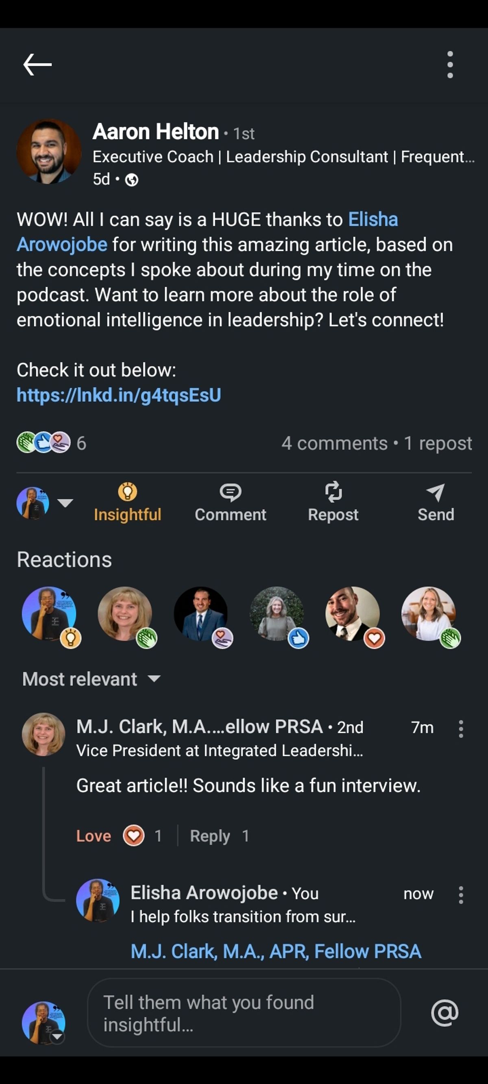Open the post's three-dot overflow menu
Image resolution: width=488 pixels, height=1084 pixels.
[x=450, y=64]
